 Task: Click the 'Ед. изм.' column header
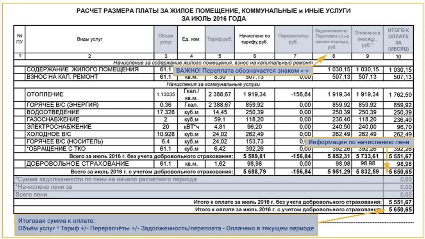coord(191,39)
